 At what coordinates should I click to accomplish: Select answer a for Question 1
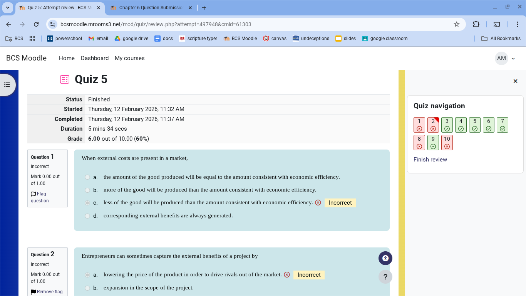point(87,177)
